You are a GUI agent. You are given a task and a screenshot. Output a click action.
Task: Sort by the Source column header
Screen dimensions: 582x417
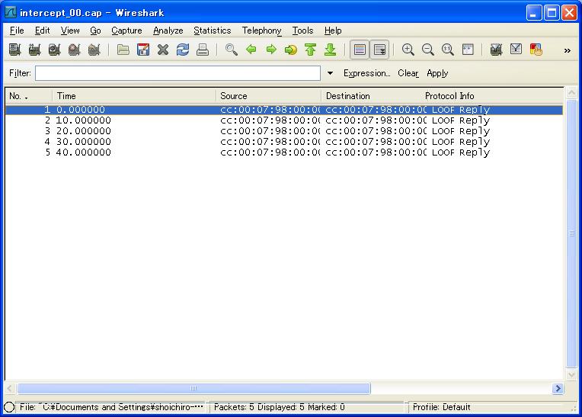coord(268,96)
